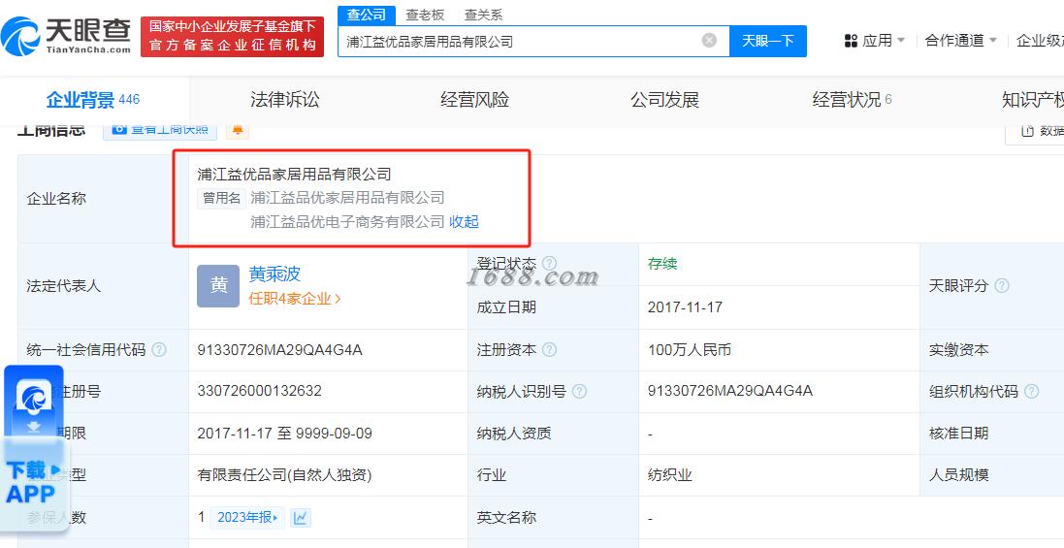Collapse former names via 收起
The image size is (1064, 548).
point(465,222)
